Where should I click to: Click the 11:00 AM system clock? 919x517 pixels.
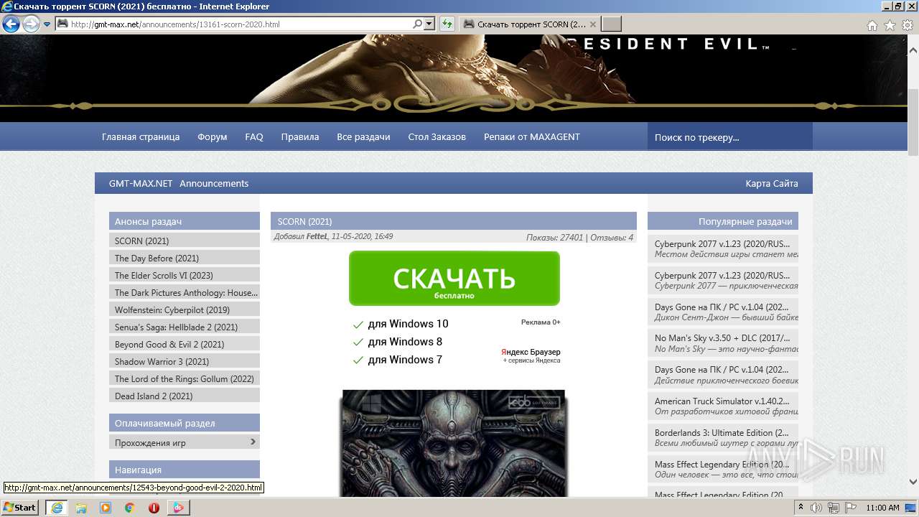pyautogui.click(x=882, y=508)
